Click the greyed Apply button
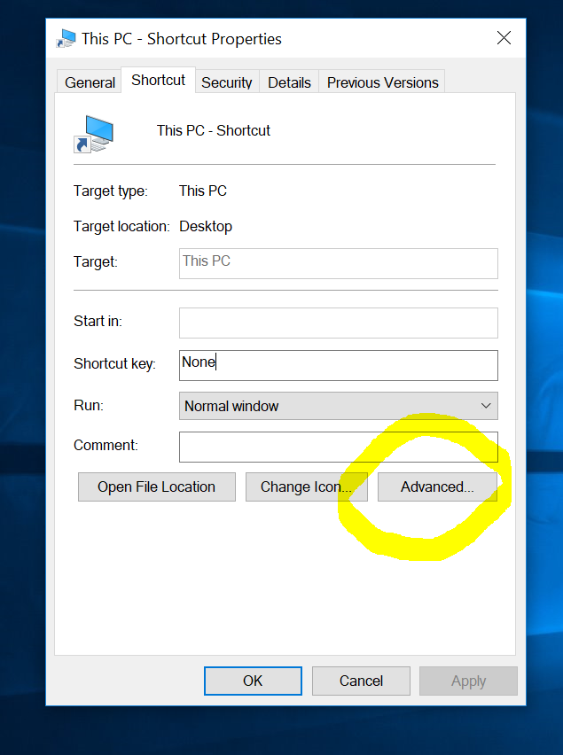 point(469,681)
